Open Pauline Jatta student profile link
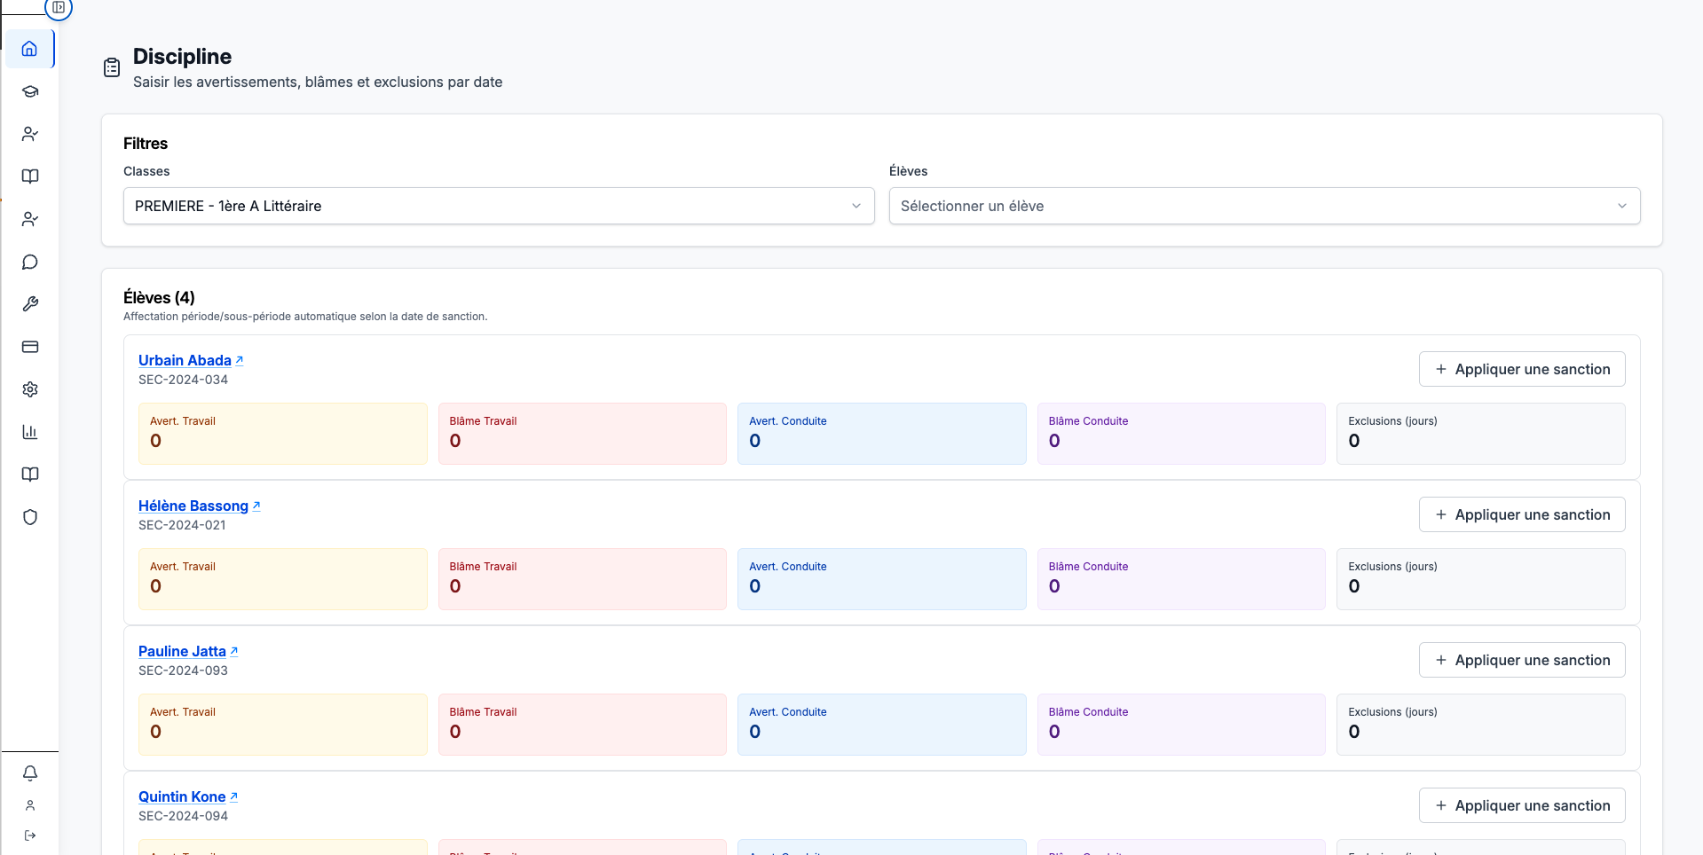Image resolution: width=1703 pixels, height=855 pixels. click(x=182, y=651)
